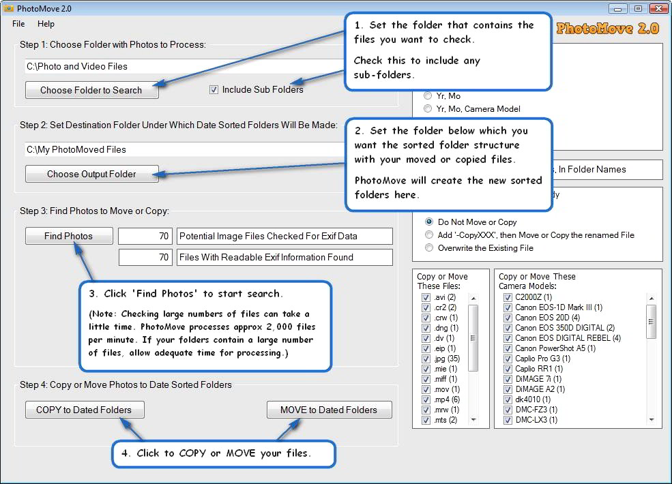Click the Readable Exif files count field

tap(145, 257)
